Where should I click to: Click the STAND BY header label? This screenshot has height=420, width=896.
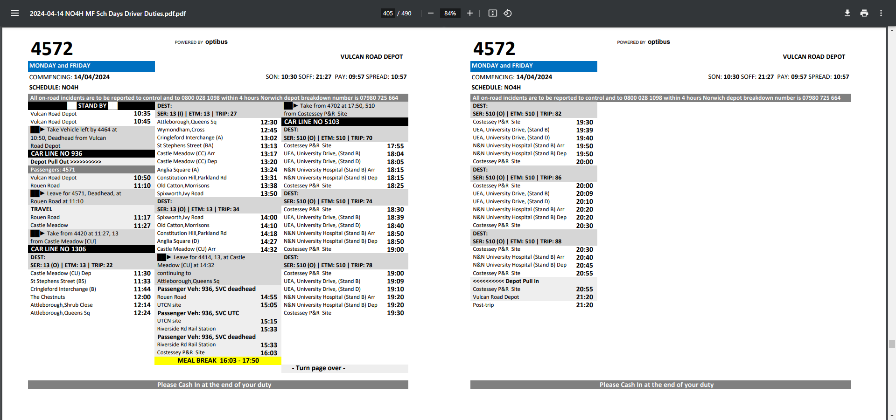(92, 106)
